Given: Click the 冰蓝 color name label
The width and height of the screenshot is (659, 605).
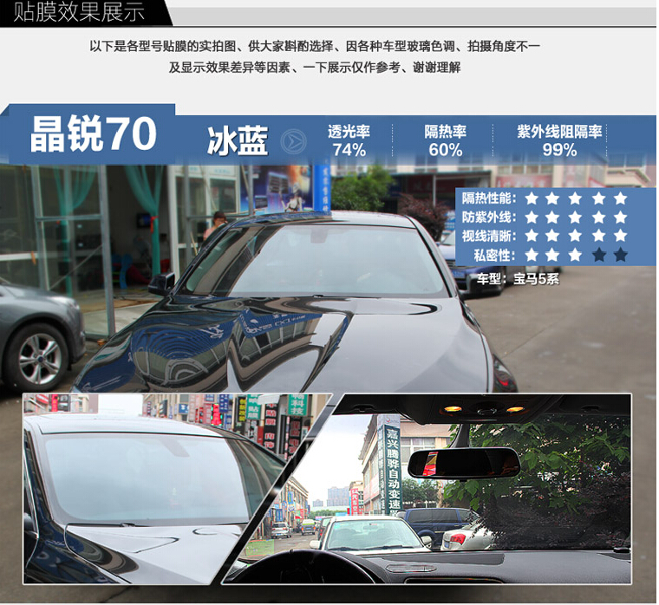Looking at the screenshot, I should tap(238, 140).
